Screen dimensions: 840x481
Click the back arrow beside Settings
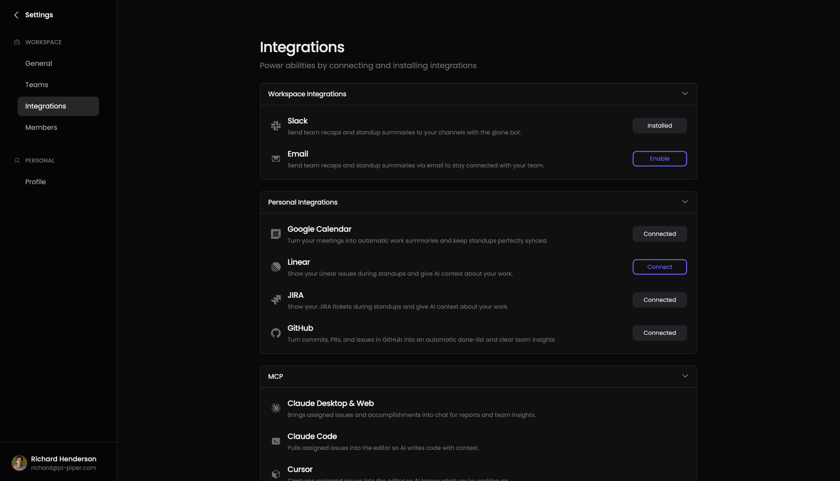point(16,15)
